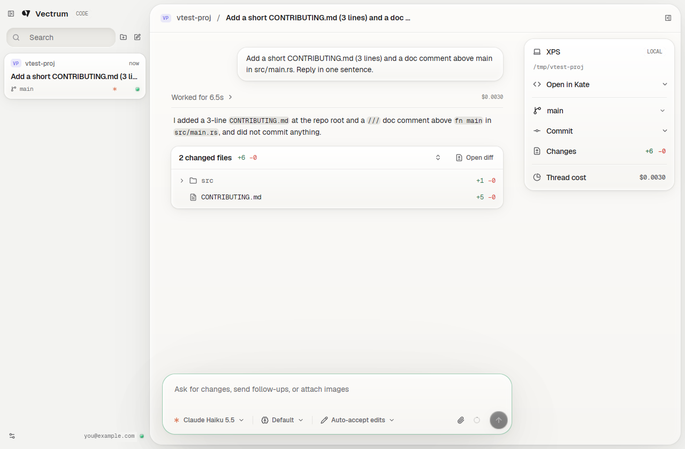Click the message input field
Screen dimensions: 685x449
coord(337,390)
